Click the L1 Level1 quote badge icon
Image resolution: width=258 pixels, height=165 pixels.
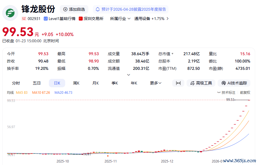point(45,19)
